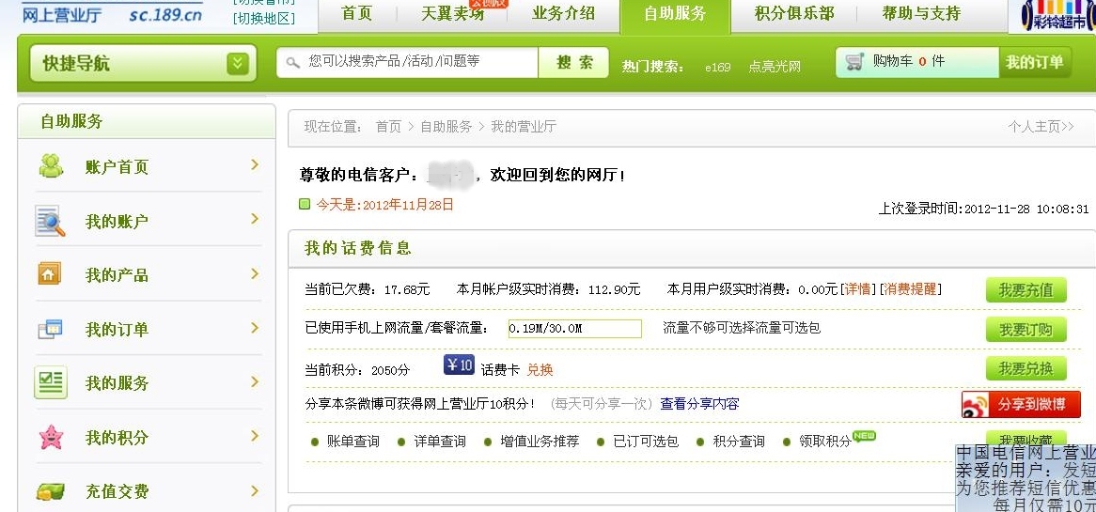Click the 消费提醒 link
Screen dimensions: 1096x512
click(910, 289)
